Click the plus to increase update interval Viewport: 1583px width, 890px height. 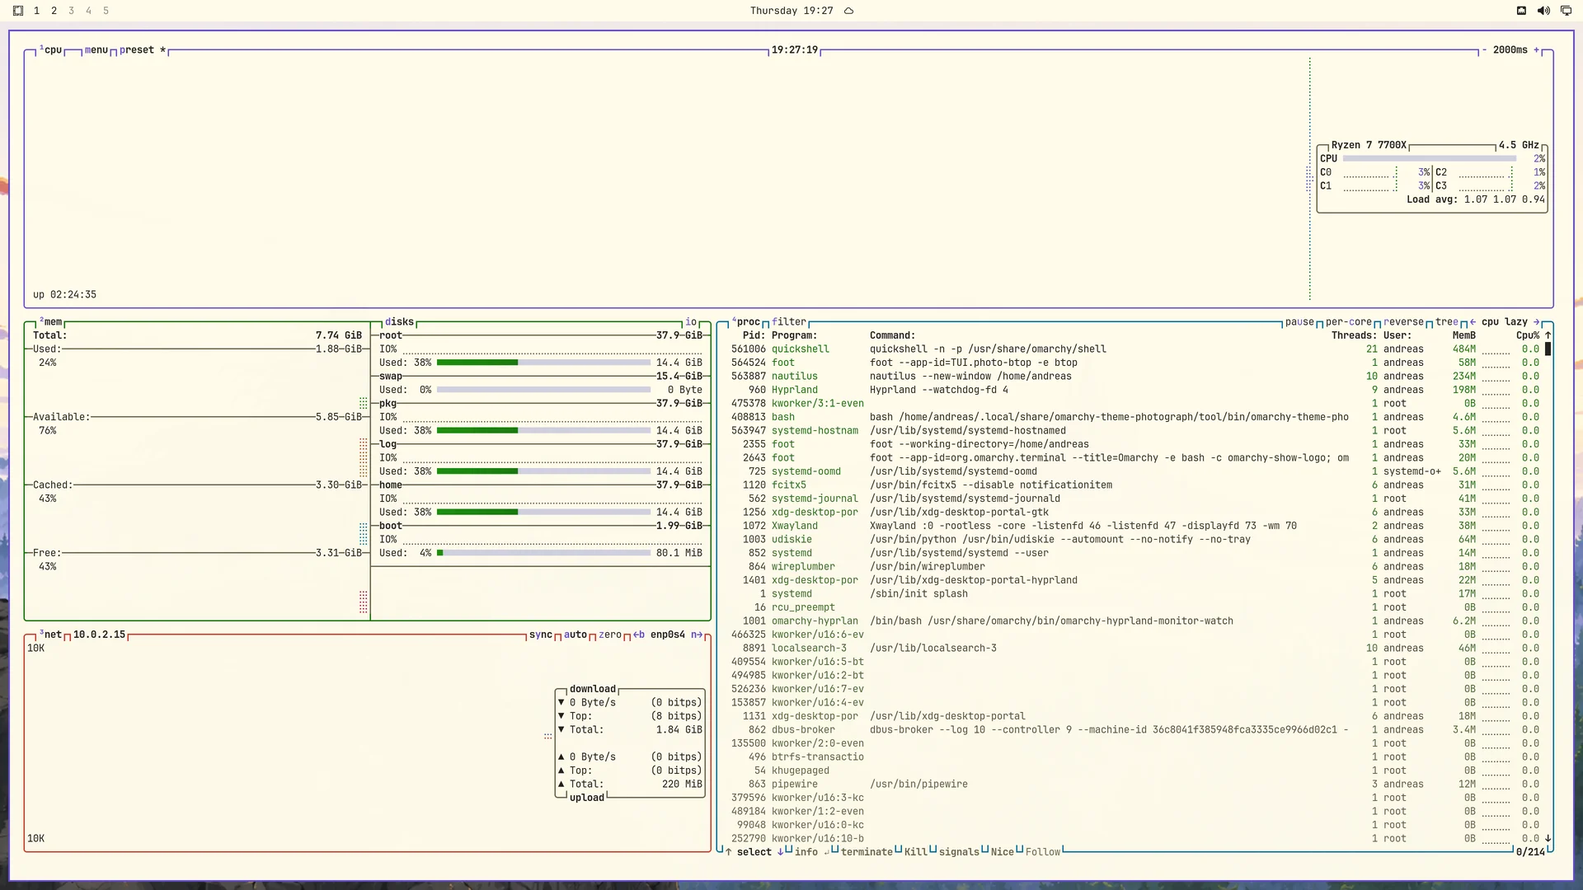coord(1537,50)
